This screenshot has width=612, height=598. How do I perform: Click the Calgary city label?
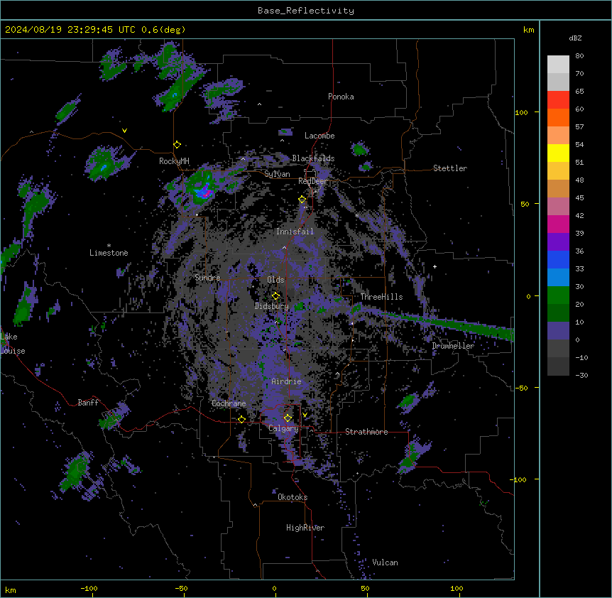pos(283,428)
